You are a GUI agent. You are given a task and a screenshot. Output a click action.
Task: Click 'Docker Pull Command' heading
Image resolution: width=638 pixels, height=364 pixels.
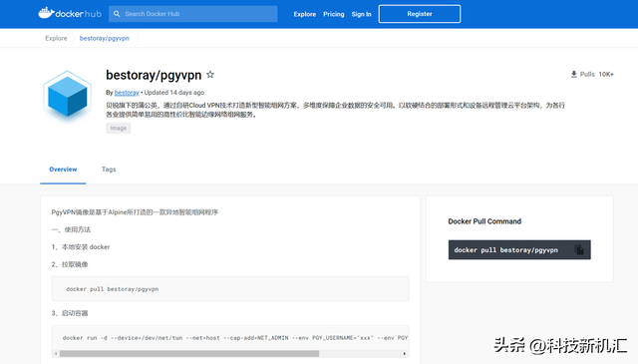484,221
